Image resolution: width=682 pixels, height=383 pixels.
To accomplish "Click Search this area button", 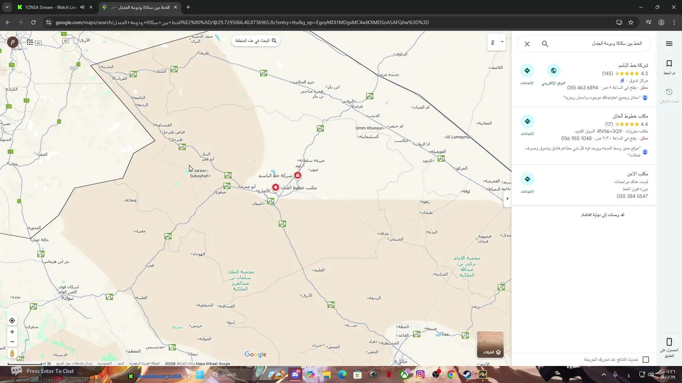I will click(x=256, y=40).
